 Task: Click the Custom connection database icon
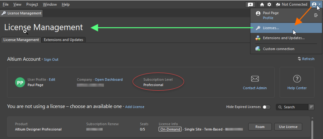(x=258, y=49)
